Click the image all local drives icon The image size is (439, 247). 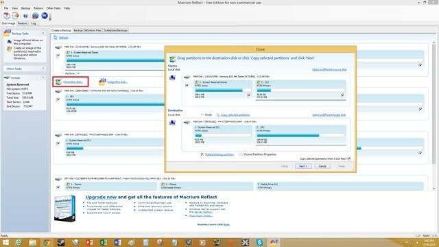pyautogui.click(x=9, y=42)
